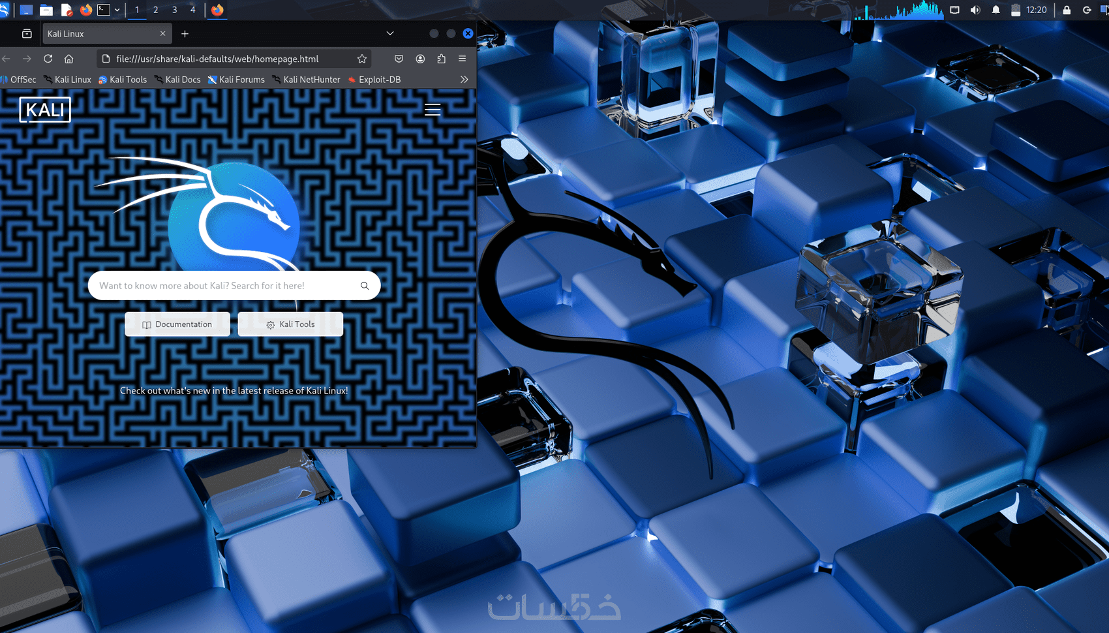Lock the screen with the padlock icon
This screenshot has height=633, width=1109.
point(1067,10)
